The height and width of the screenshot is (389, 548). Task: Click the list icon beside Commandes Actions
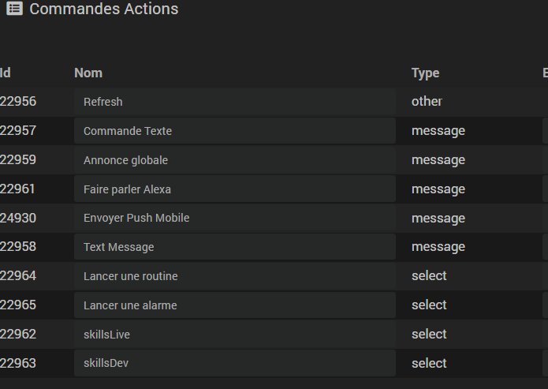(14, 9)
